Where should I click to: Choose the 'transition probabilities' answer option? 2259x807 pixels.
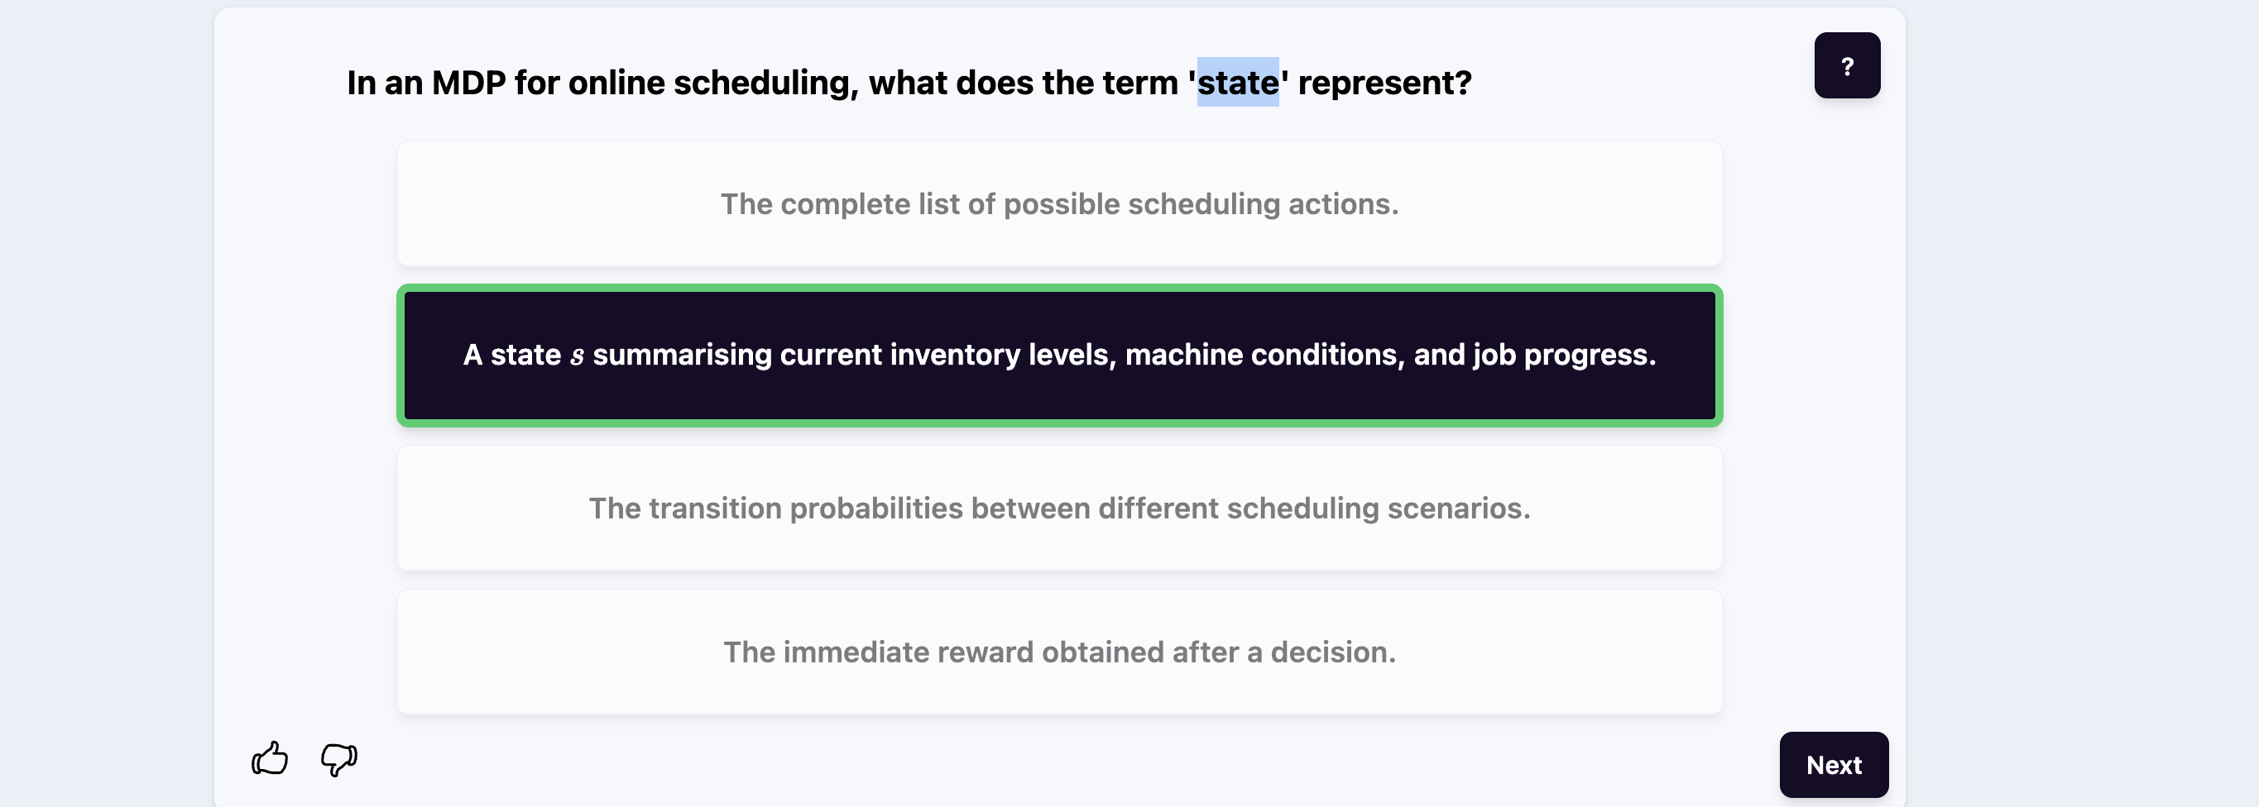coord(1058,509)
